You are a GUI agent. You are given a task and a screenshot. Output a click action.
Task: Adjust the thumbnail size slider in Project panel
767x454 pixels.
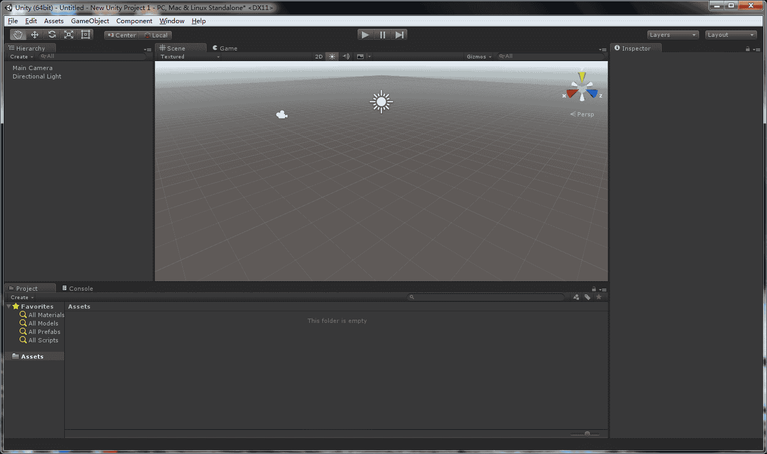click(586, 435)
